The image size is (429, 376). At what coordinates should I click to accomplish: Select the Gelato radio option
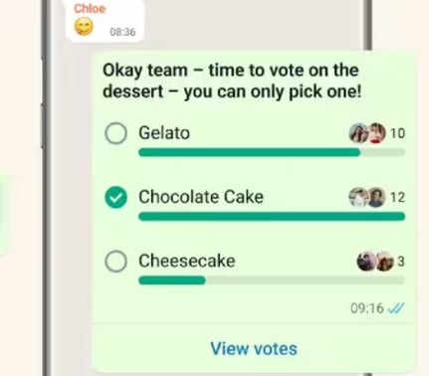point(115,133)
